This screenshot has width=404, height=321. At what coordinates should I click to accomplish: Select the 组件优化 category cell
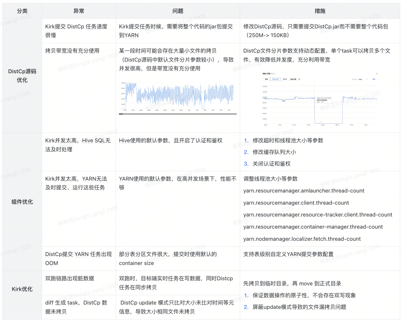22,202
